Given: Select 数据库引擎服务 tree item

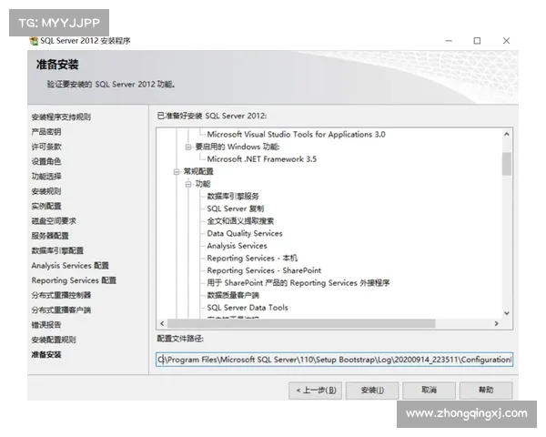Looking at the screenshot, I should pyautogui.click(x=233, y=197).
